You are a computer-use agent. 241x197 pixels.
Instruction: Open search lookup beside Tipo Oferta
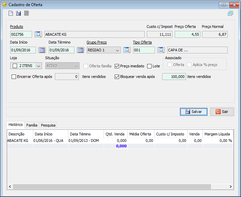pyautogui.click(x=161, y=50)
